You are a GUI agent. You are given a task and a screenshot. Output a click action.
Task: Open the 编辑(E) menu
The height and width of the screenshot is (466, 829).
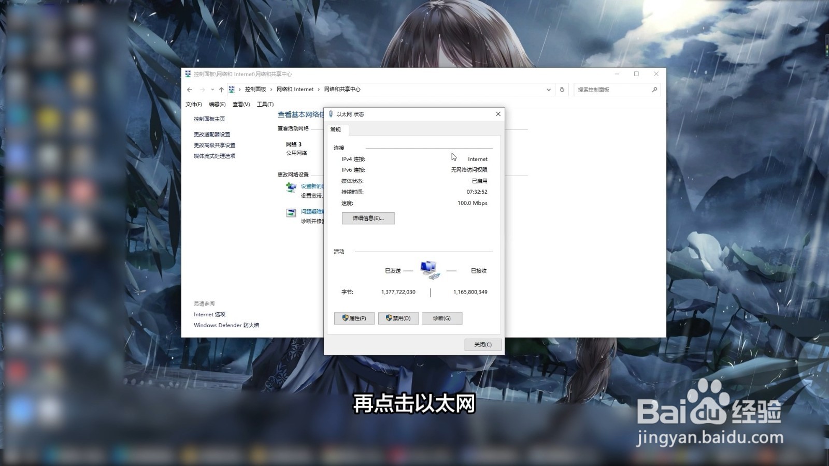pyautogui.click(x=217, y=104)
